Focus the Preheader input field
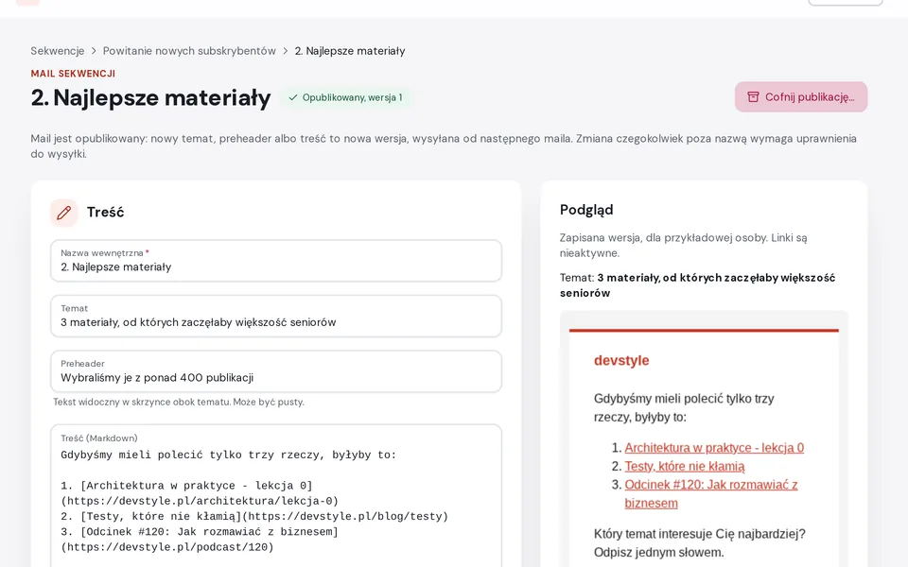Screen dimensions: 908x567 276,371
